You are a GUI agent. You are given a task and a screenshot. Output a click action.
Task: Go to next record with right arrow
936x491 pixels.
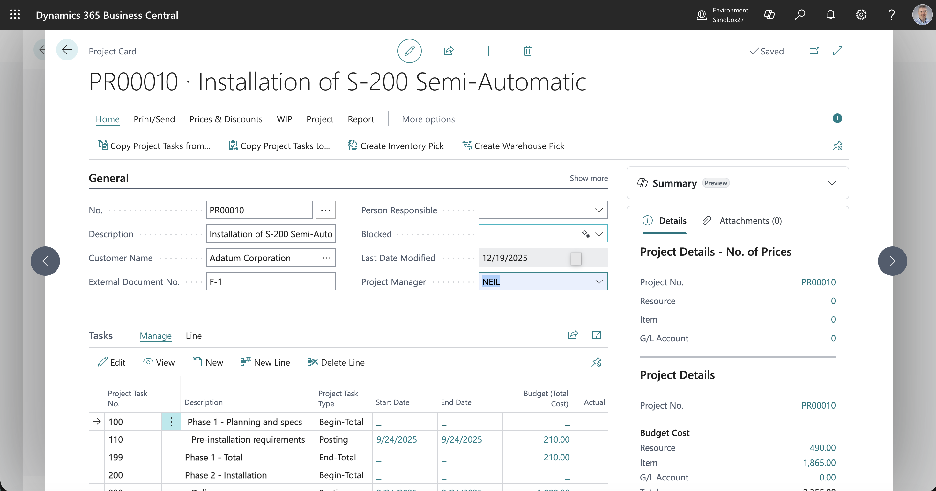click(x=892, y=261)
